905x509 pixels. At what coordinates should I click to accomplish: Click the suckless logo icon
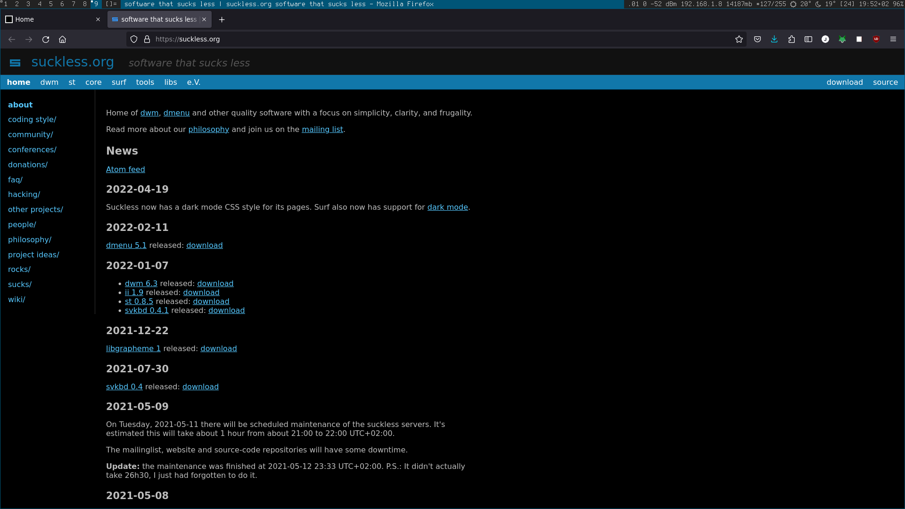(x=15, y=63)
